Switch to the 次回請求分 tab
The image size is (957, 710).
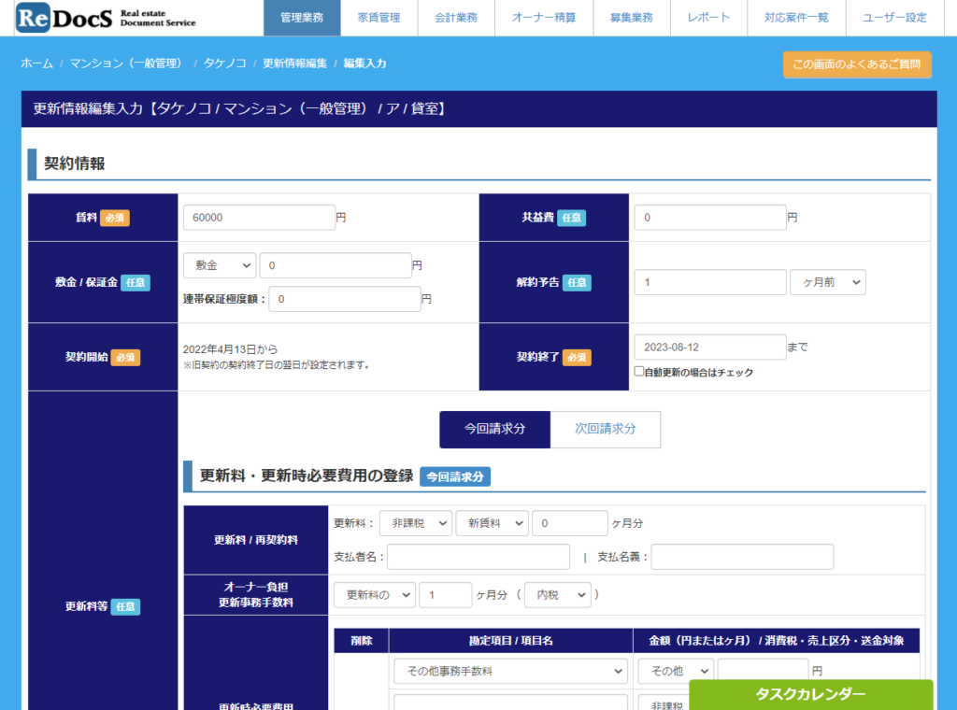pos(605,429)
